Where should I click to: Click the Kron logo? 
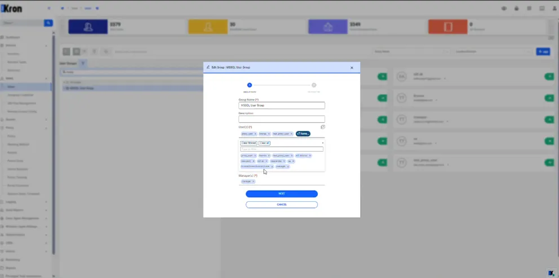click(11, 8)
